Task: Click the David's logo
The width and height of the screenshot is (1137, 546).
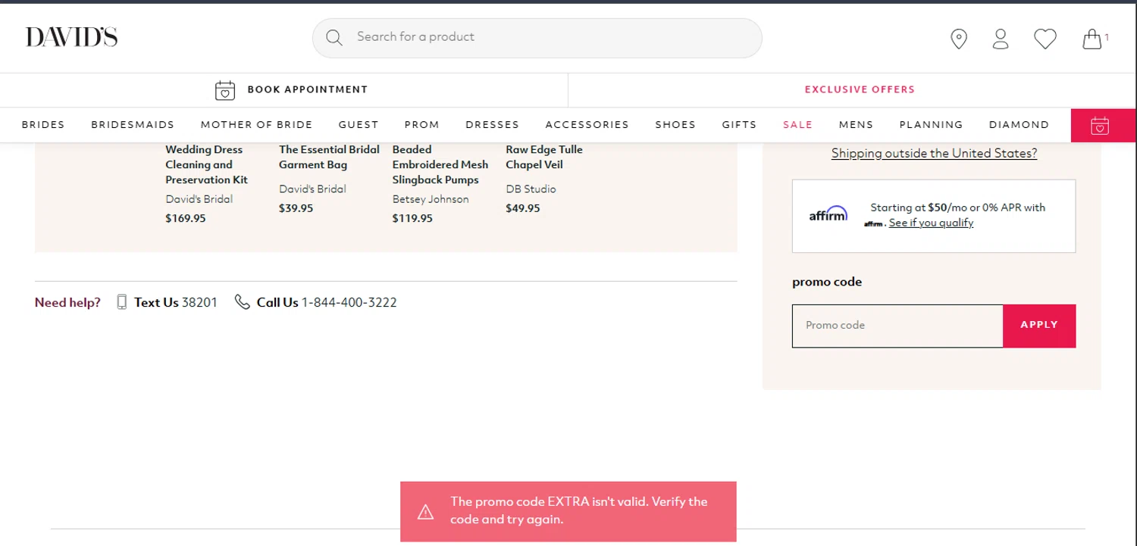Action: tap(71, 37)
